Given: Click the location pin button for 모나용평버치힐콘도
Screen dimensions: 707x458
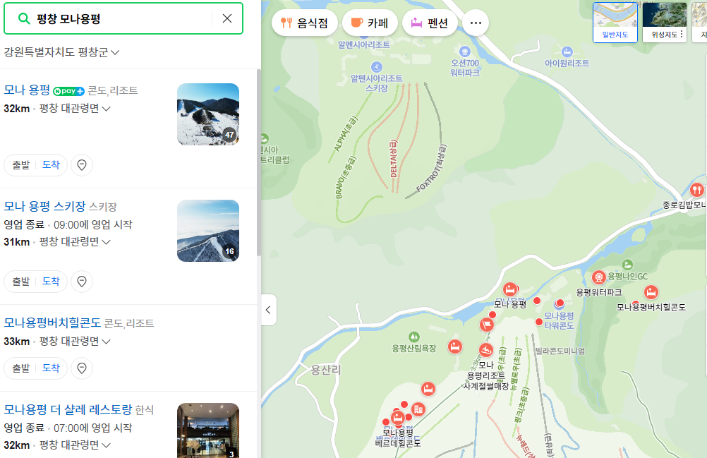Looking at the screenshot, I should [x=82, y=368].
